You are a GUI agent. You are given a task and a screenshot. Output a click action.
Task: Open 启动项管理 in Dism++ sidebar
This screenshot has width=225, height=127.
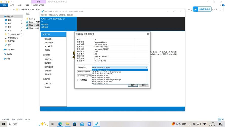click(x=49, y=43)
